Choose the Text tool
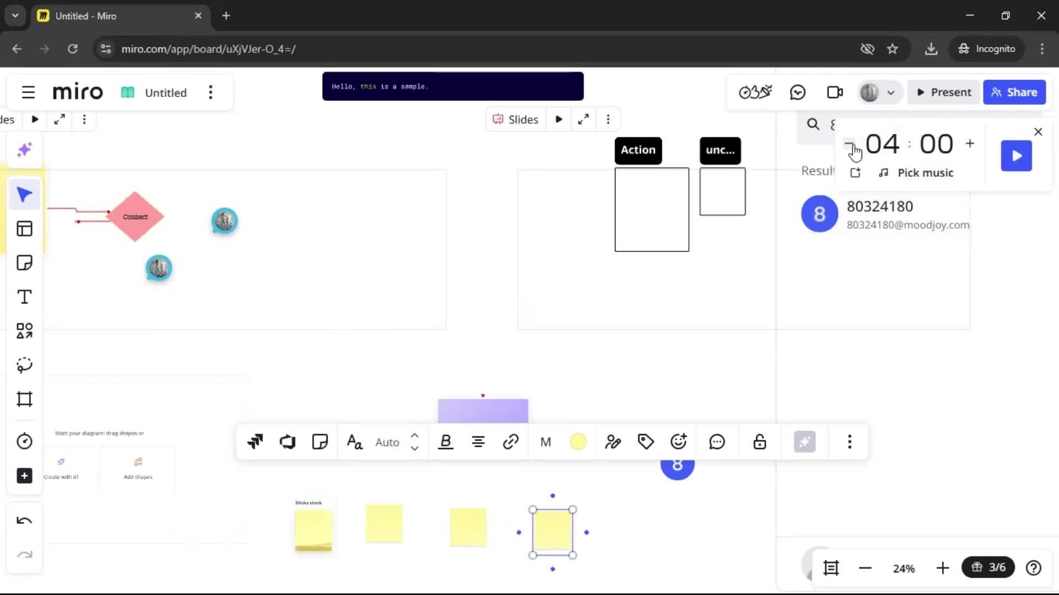This screenshot has width=1059, height=595. coord(24,297)
